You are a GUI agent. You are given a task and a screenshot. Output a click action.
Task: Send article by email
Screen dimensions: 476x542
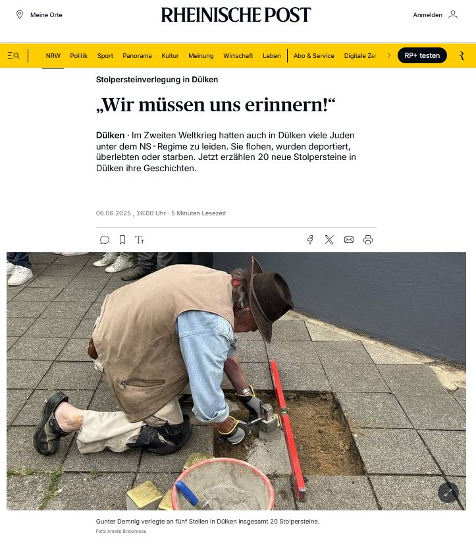point(349,240)
